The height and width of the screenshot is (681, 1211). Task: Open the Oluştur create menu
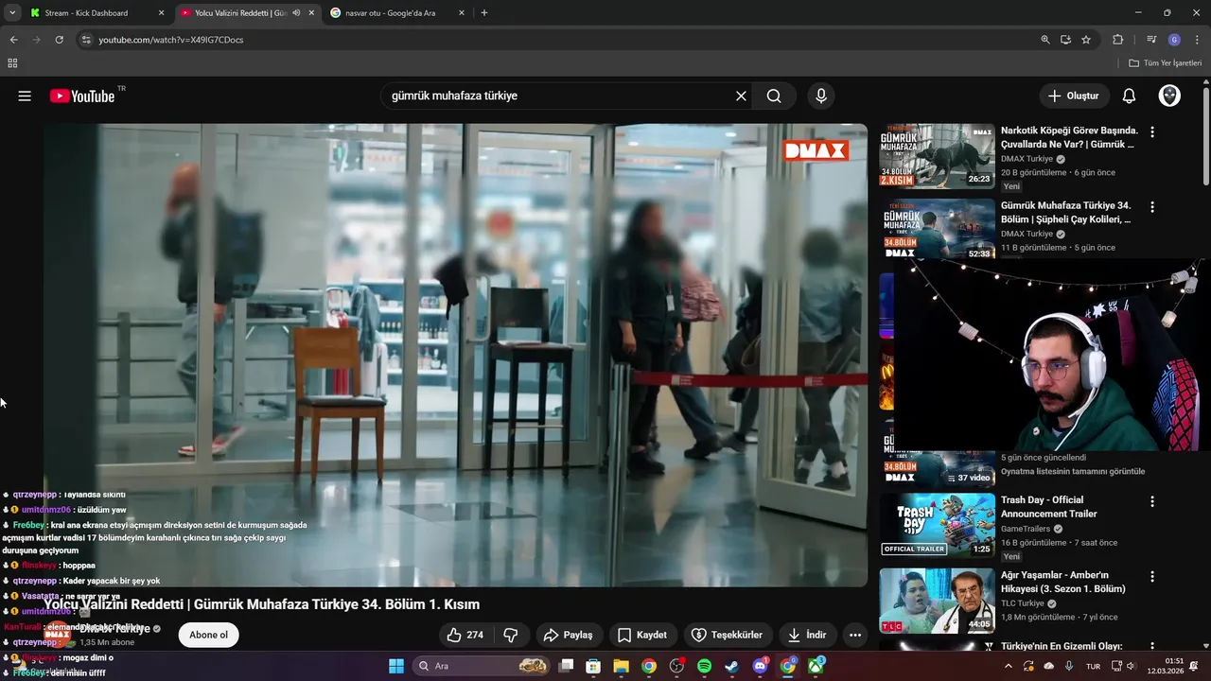pyautogui.click(x=1074, y=96)
